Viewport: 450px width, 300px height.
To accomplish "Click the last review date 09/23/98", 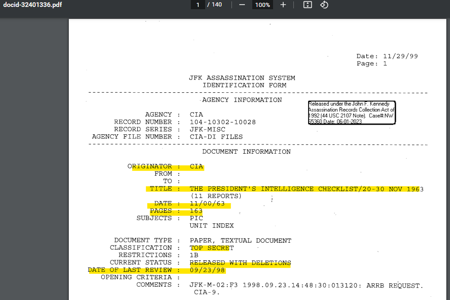I will coord(207,270).
